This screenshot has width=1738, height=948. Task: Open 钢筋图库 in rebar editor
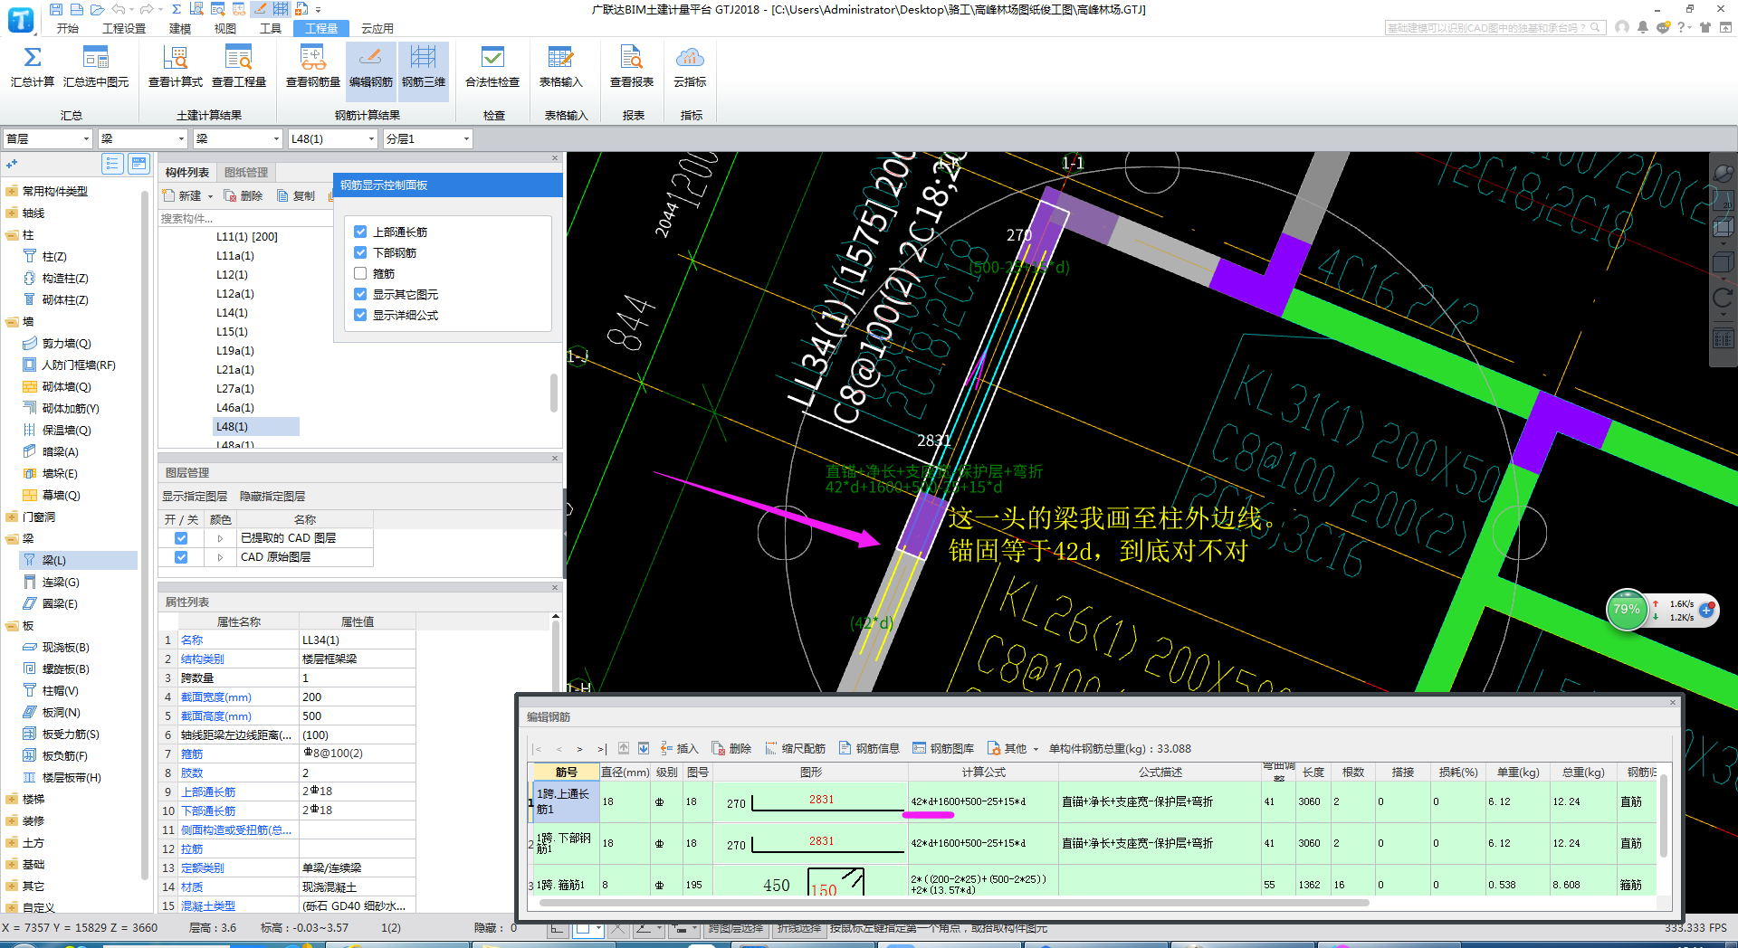[x=943, y=748]
